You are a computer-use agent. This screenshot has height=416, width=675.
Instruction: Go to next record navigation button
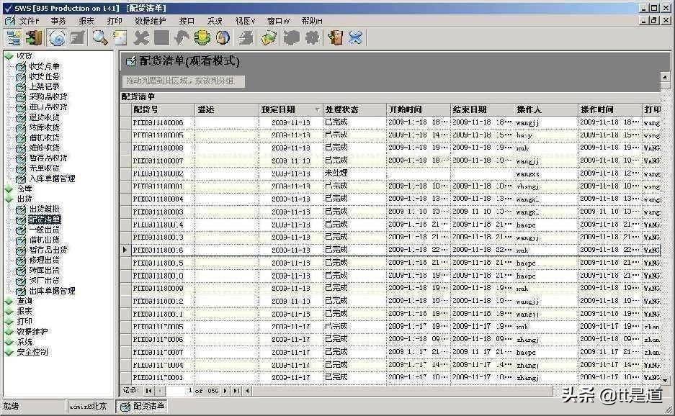pos(225,391)
